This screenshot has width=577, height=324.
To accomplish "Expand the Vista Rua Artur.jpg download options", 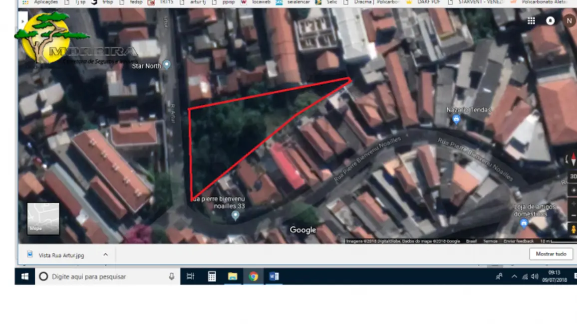I will tap(105, 254).
